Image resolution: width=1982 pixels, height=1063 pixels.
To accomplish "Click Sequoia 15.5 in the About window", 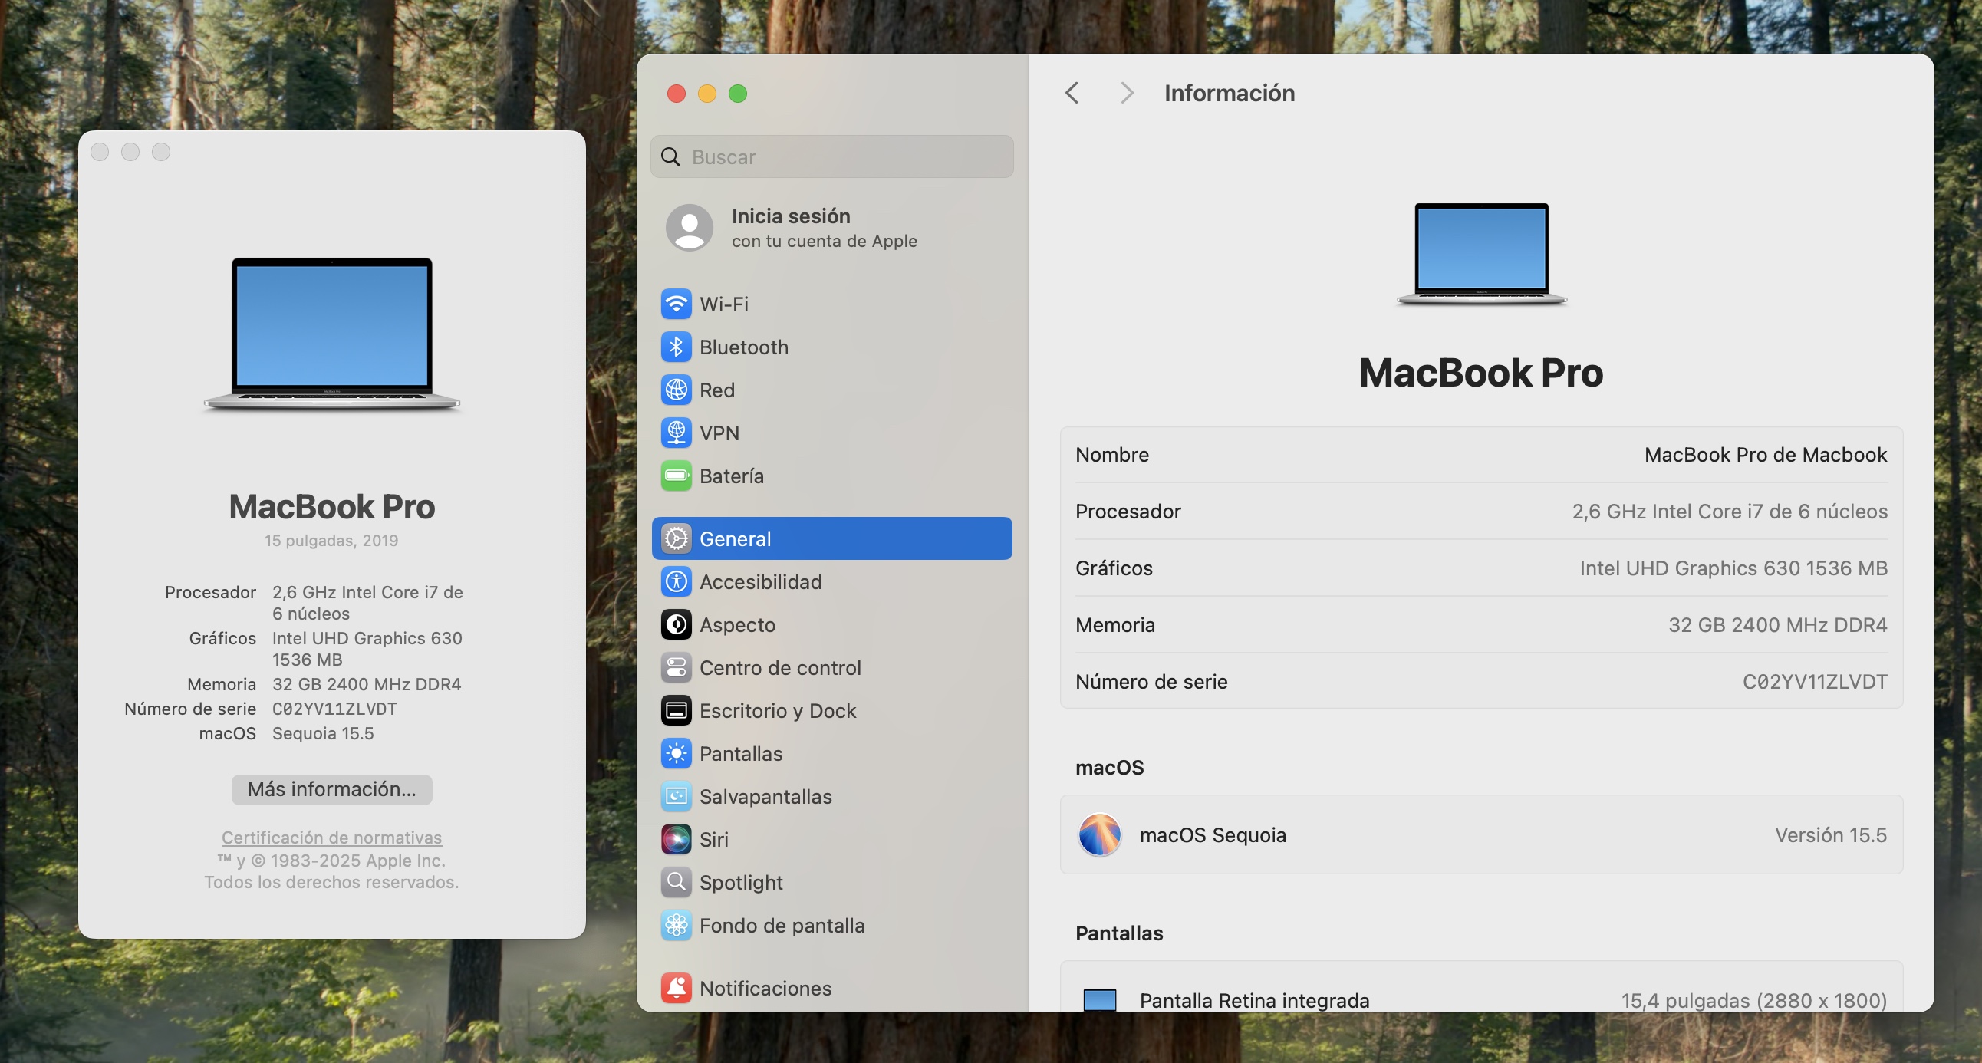I will click(323, 733).
